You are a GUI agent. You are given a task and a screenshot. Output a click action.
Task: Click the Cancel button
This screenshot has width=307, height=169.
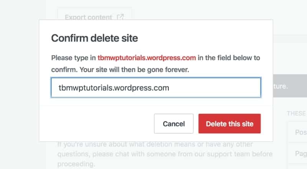[x=173, y=124]
